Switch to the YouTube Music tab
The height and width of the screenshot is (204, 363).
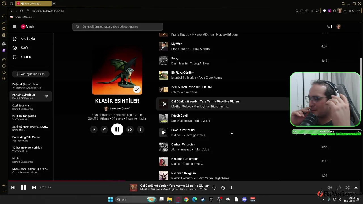pyautogui.click(x=33, y=3)
